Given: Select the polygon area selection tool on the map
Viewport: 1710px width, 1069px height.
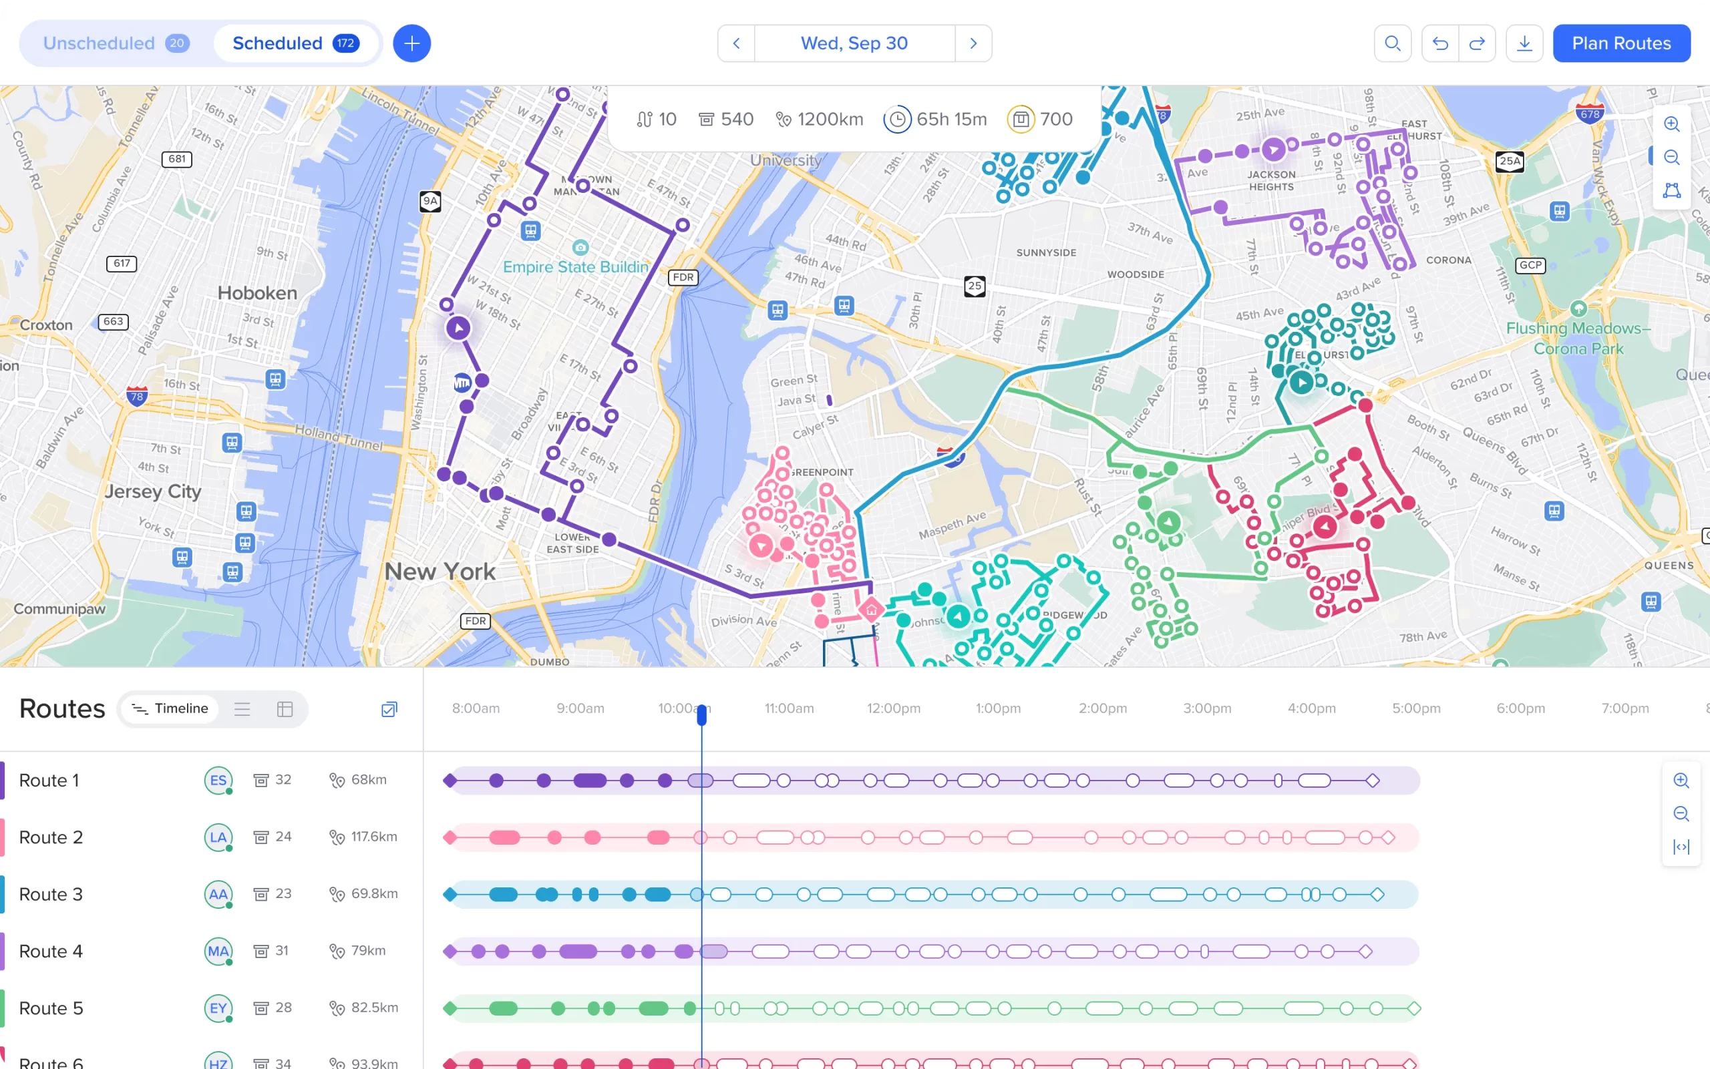Looking at the screenshot, I should click(1672, 190).
